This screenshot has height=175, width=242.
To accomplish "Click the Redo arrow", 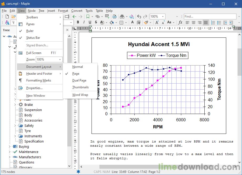I will pyautogui.click(x=145, y=17).
